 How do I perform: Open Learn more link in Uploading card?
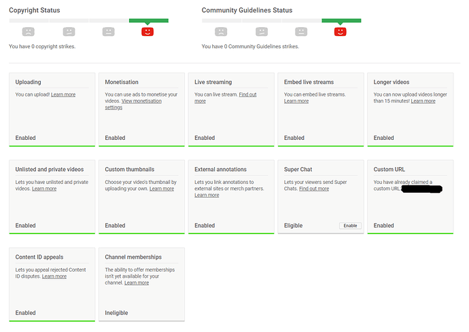63,94
